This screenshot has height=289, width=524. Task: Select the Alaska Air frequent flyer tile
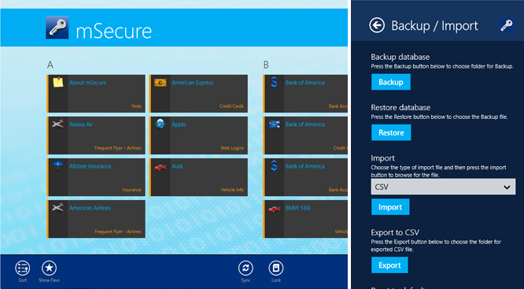[x=96, y=135]
